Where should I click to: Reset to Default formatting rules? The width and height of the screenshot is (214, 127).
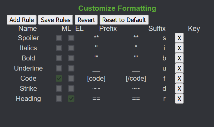124,20
